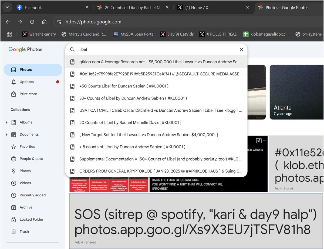Open Places in the sidebar
Viewport: 324px width, 249px height.
(33, 171)
